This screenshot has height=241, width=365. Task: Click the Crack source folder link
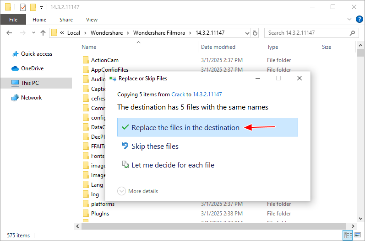coord(178,94)
